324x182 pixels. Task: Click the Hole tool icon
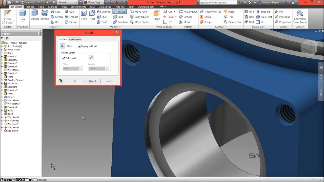click(x=84, y=15)
